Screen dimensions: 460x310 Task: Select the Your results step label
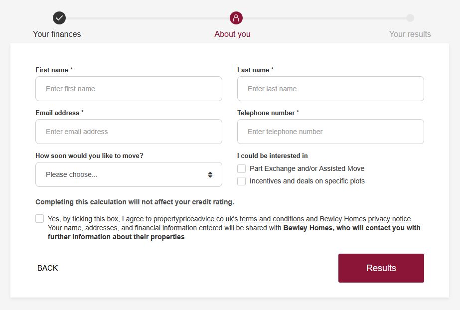[410, 34]
